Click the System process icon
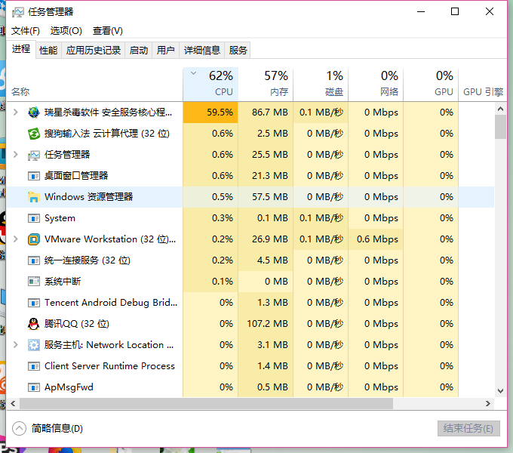Viewport: 513px width, 453px height. pyautogui.click(x=34, y=218)
